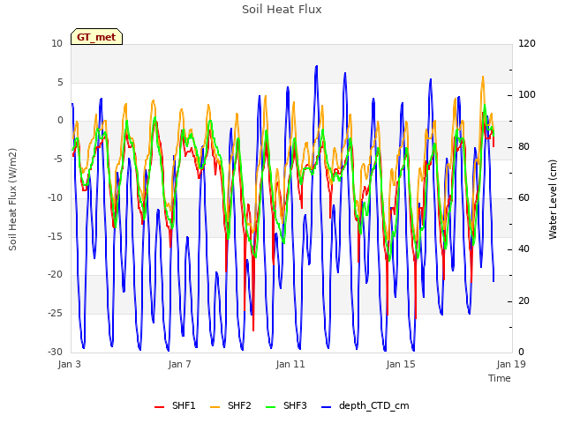Toggle SHF3 series in the legend

click(286, 405)
